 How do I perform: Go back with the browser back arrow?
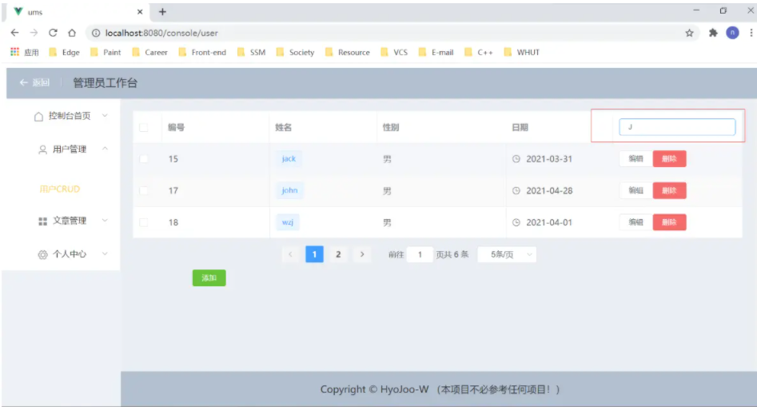[15, 33]
